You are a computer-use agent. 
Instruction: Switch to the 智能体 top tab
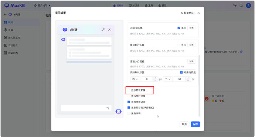coord(118,6)
